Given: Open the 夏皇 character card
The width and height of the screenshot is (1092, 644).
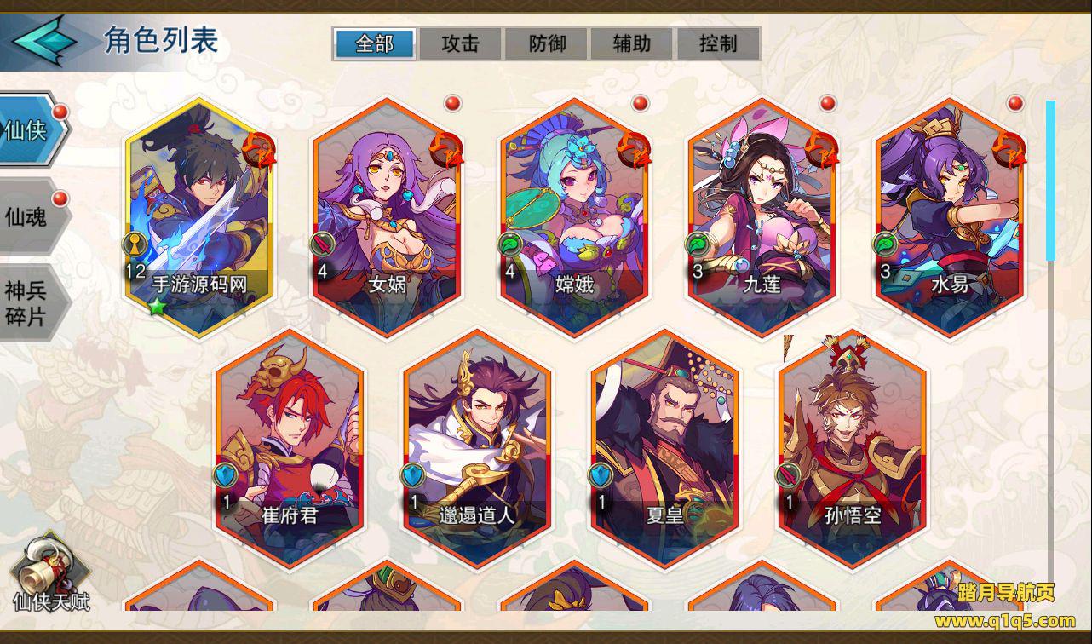Looking at the screenshot, I should pyautogui.click(x=665, y=448).
